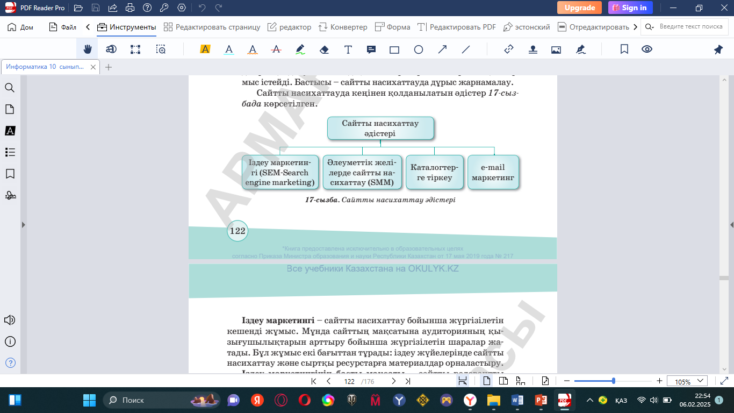Pick the freehand pen tool
The image size is (734, 413).
click(300, 49)
